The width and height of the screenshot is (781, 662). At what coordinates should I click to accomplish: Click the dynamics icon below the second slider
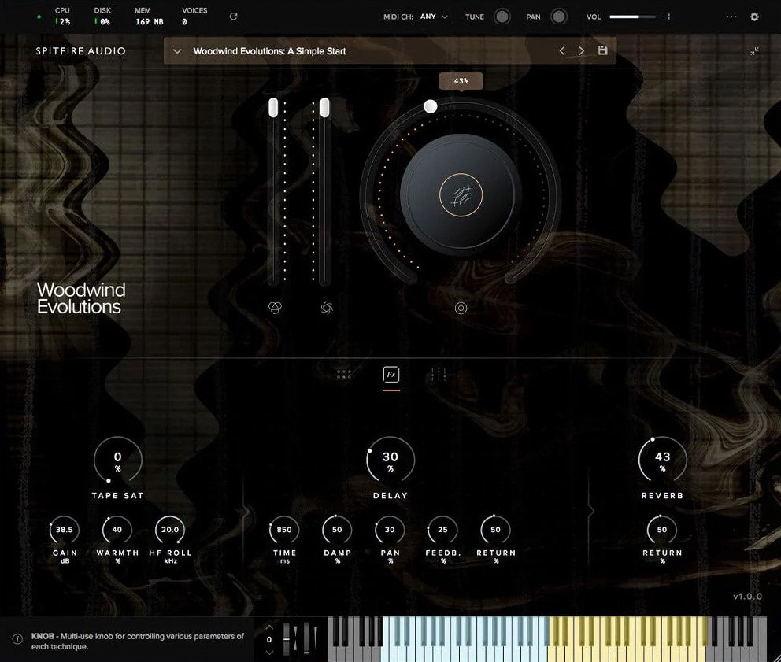click(327, 308)
